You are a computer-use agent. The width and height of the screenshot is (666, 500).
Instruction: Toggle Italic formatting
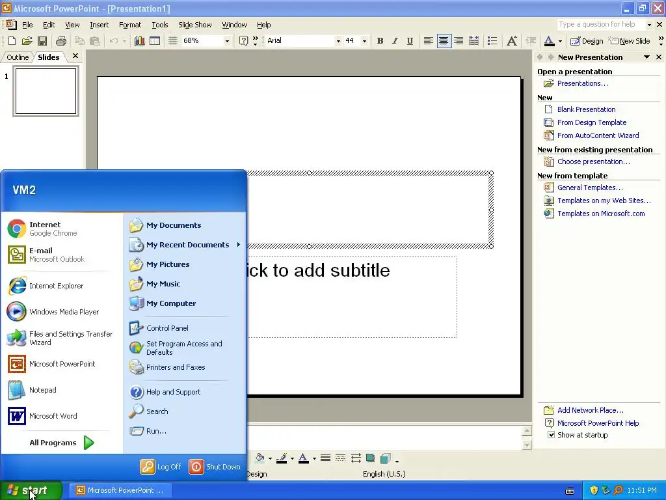(x=395, y=41)
